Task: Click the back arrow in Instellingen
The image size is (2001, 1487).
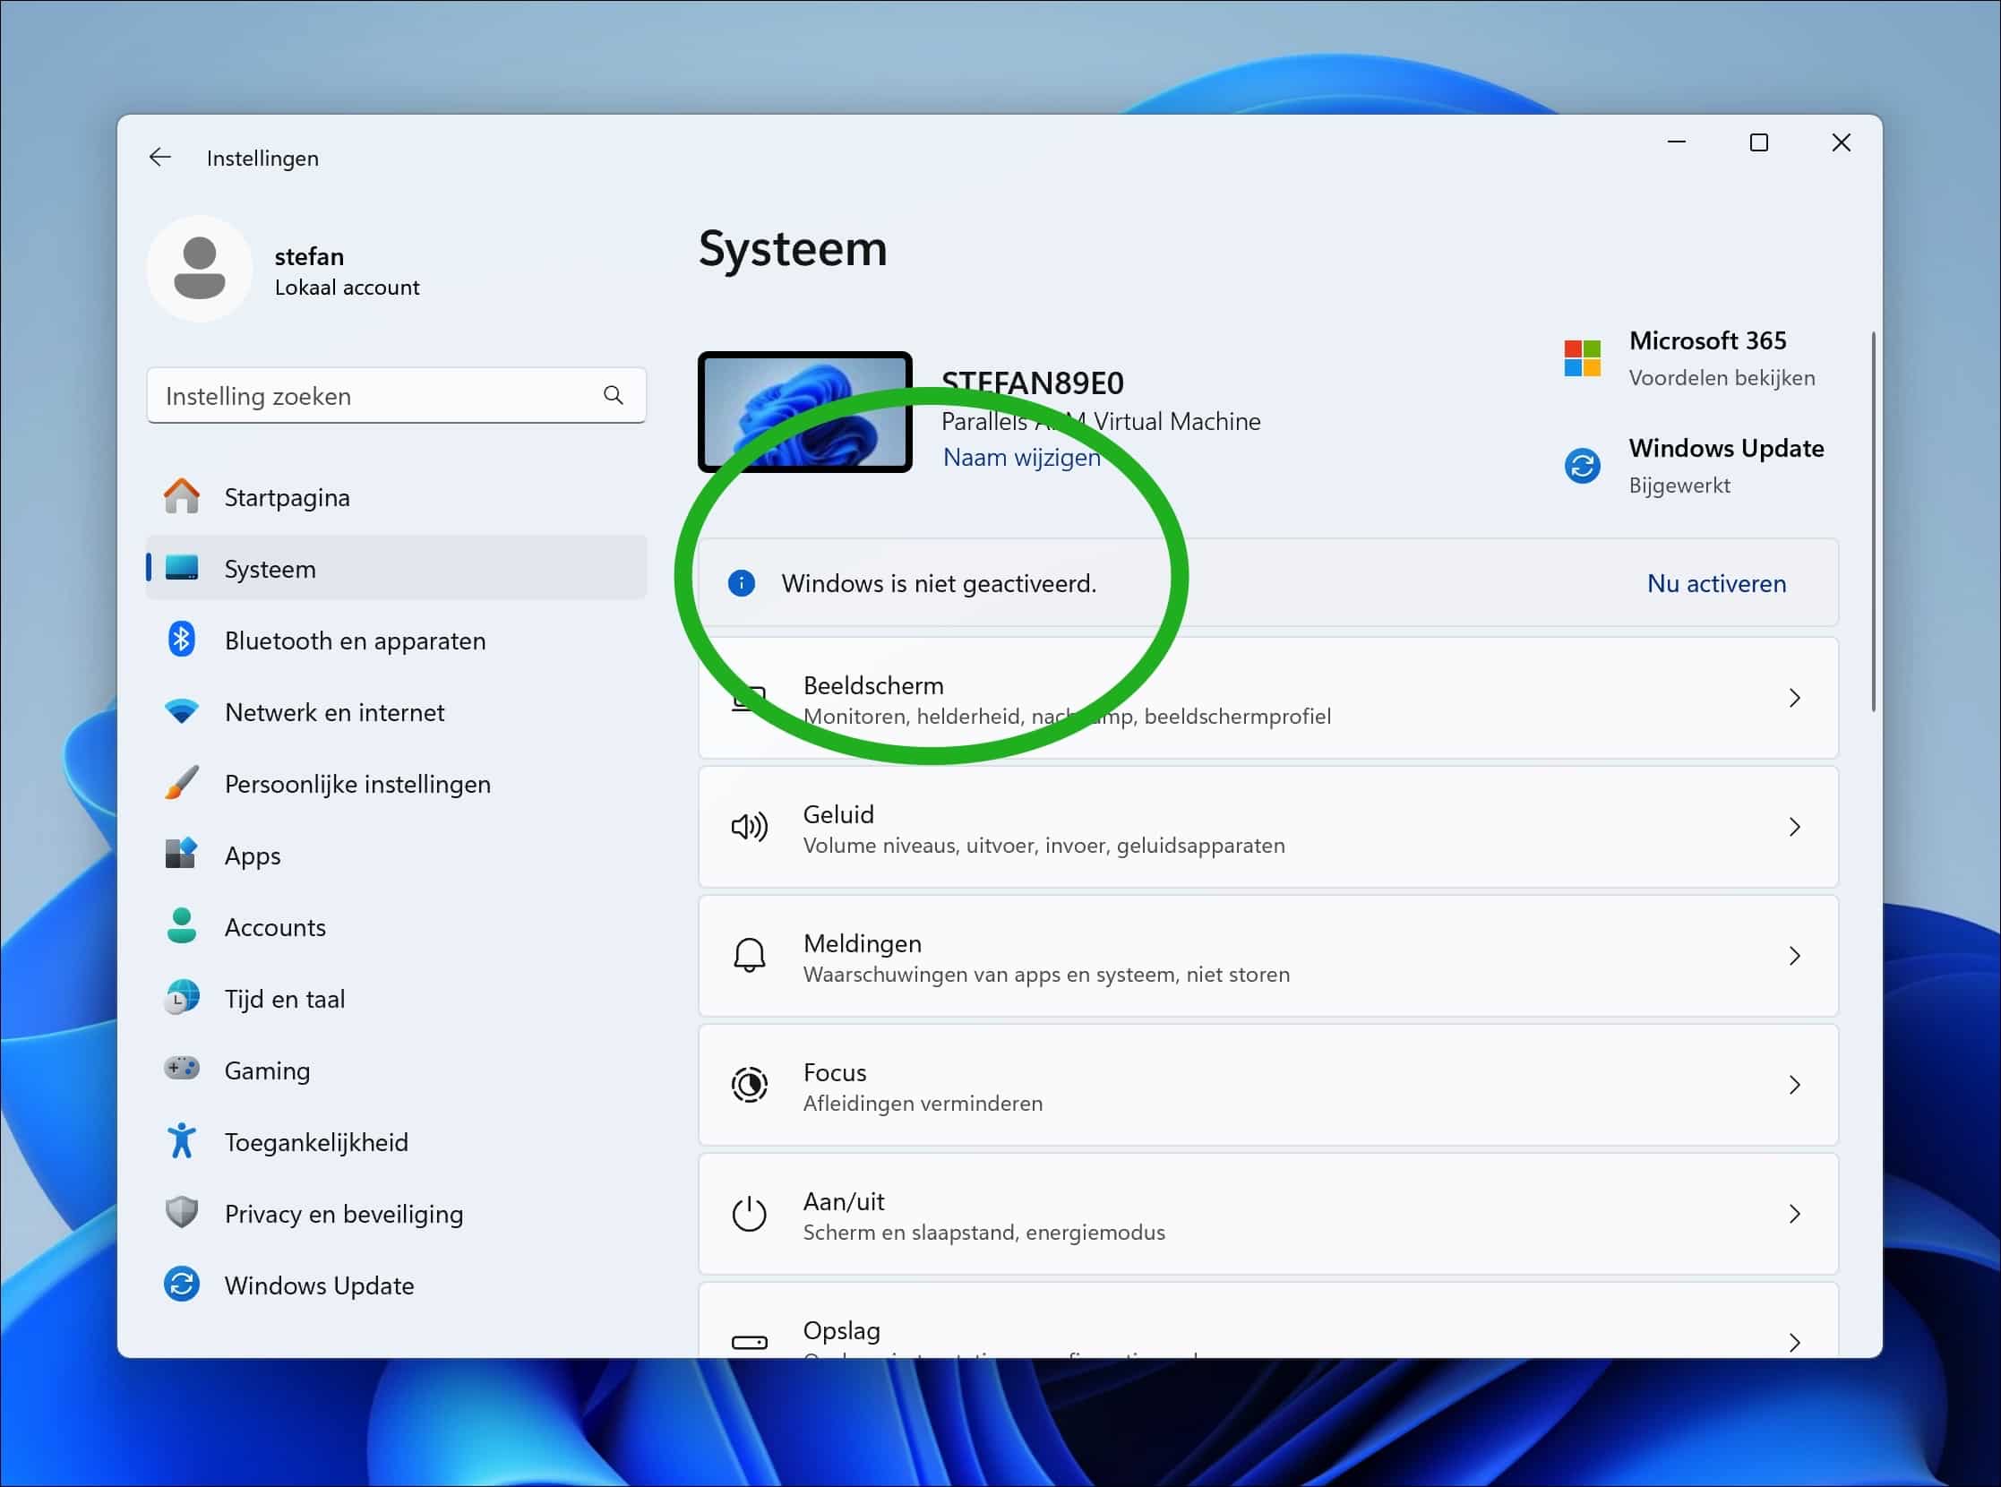Action: tap(159, 157)
